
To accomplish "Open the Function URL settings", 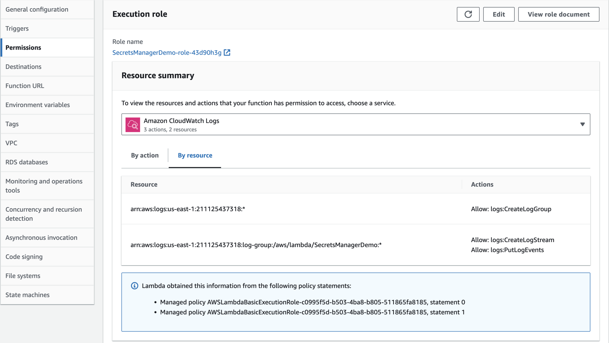I will [x=25, y=86].
